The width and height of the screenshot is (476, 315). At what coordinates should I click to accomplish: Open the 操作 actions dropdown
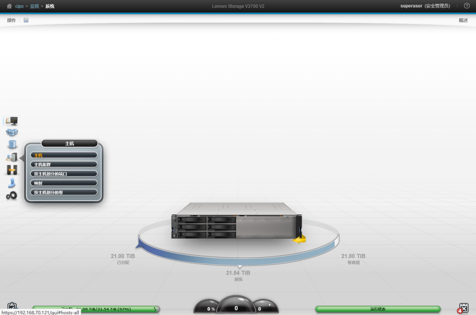pos(11,20)
